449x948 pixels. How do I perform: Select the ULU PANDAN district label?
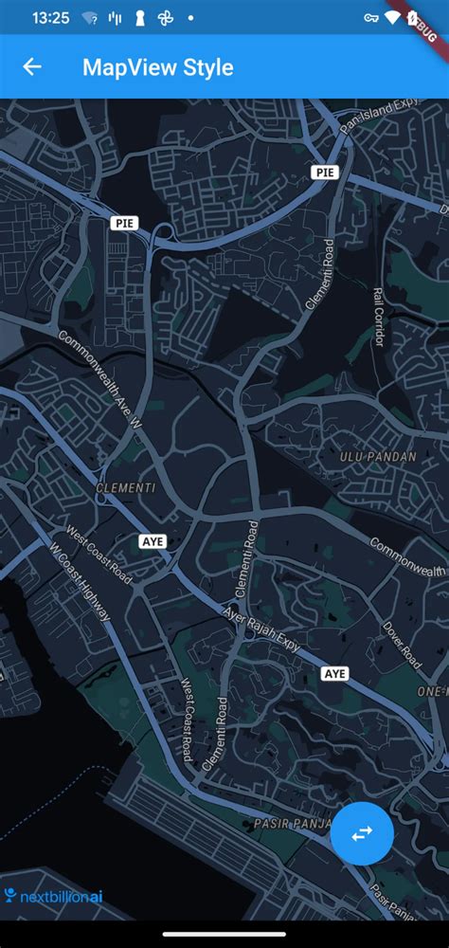point(378,457)
